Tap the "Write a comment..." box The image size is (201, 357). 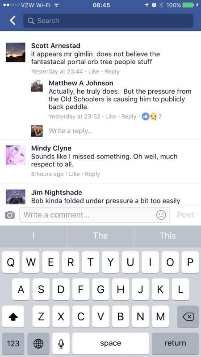95,215
